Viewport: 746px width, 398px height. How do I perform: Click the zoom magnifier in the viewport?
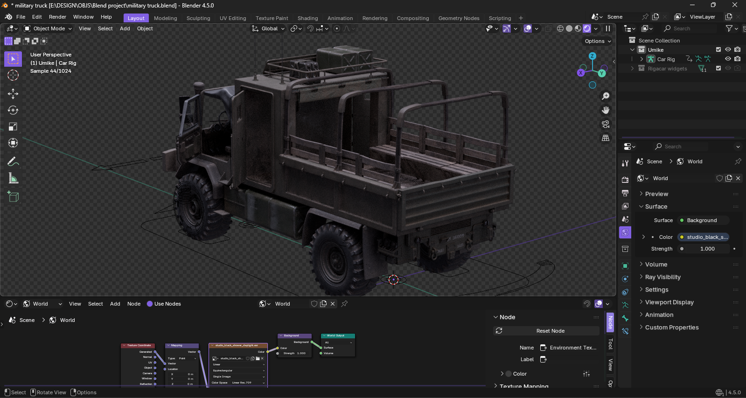tap(606, 96)
